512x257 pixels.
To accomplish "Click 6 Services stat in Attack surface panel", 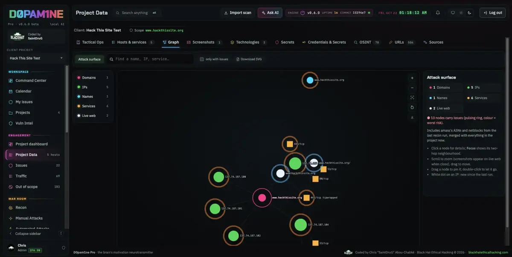I will click(x=483, y=98).
